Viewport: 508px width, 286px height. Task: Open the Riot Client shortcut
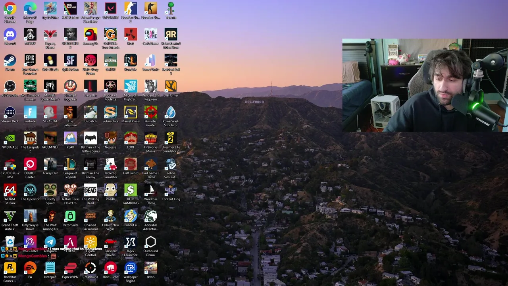[110, 268]
